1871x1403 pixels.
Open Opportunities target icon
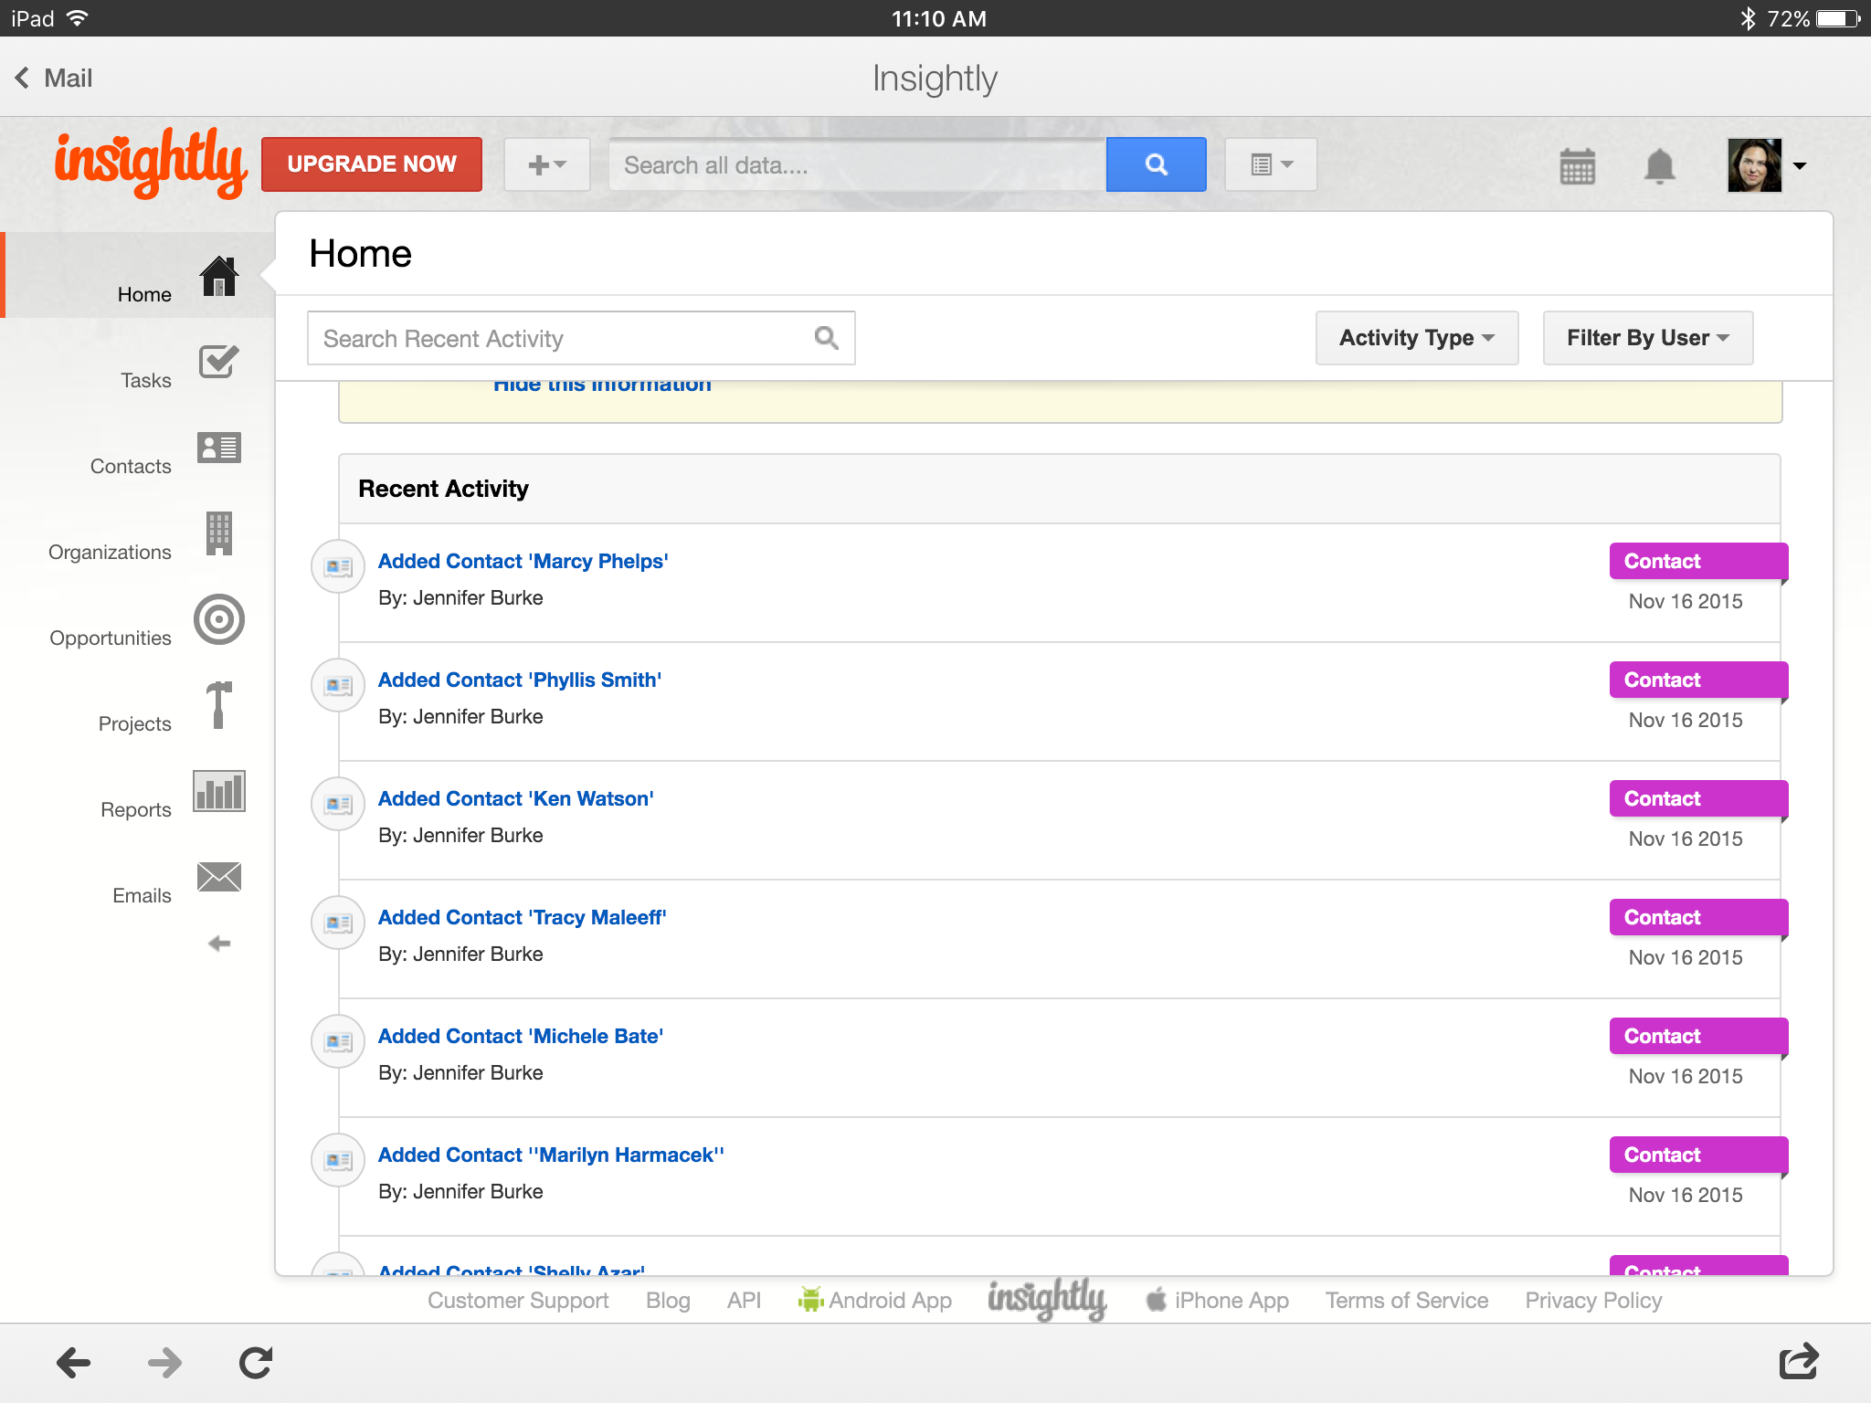tap(219, 619)
